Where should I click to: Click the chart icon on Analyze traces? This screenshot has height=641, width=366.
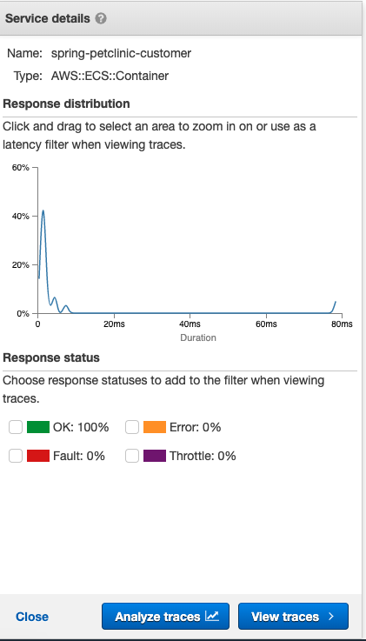[212, 616]
